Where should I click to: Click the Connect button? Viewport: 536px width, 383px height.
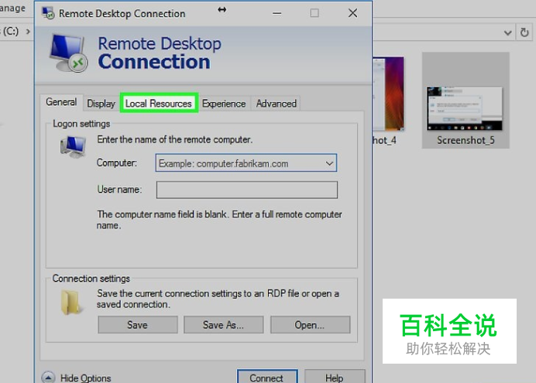[267, 377]
